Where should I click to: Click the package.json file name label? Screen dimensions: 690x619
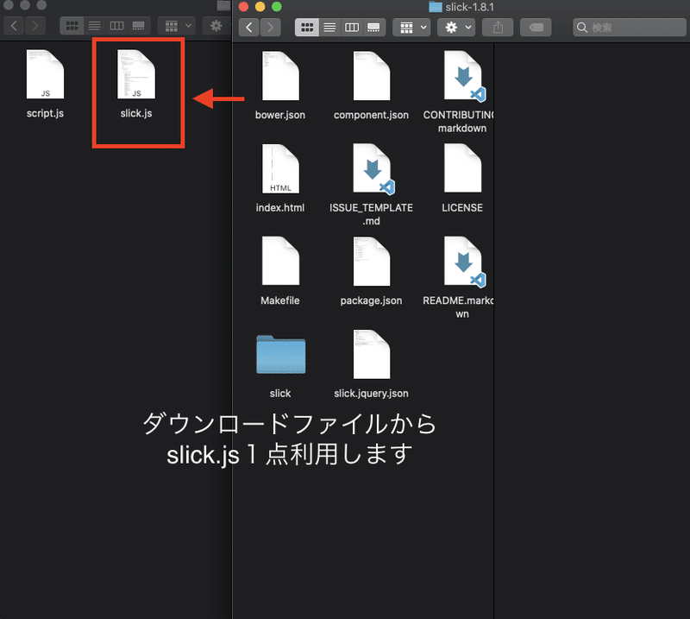[372, 300]
